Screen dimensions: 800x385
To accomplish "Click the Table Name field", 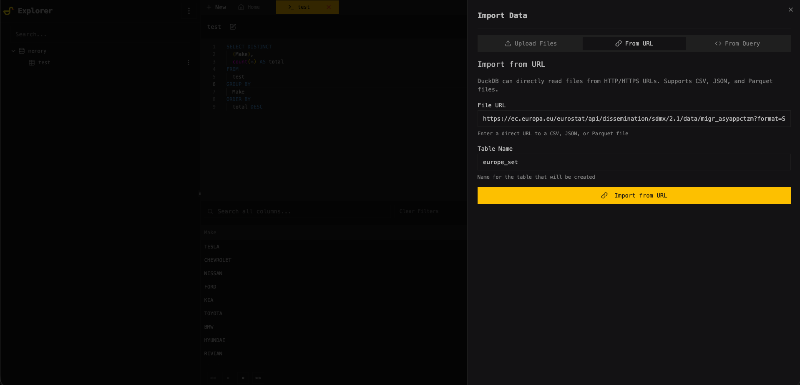I will click(x=634, y=162).
